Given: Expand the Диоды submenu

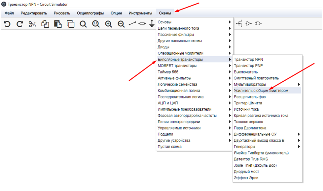Looking at the screenshot, I should (x=194, y=47).
